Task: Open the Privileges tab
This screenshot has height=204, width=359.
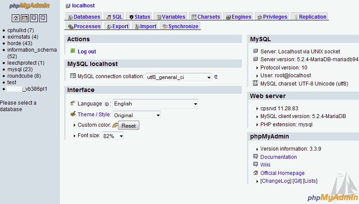Action: coord(272,17)
